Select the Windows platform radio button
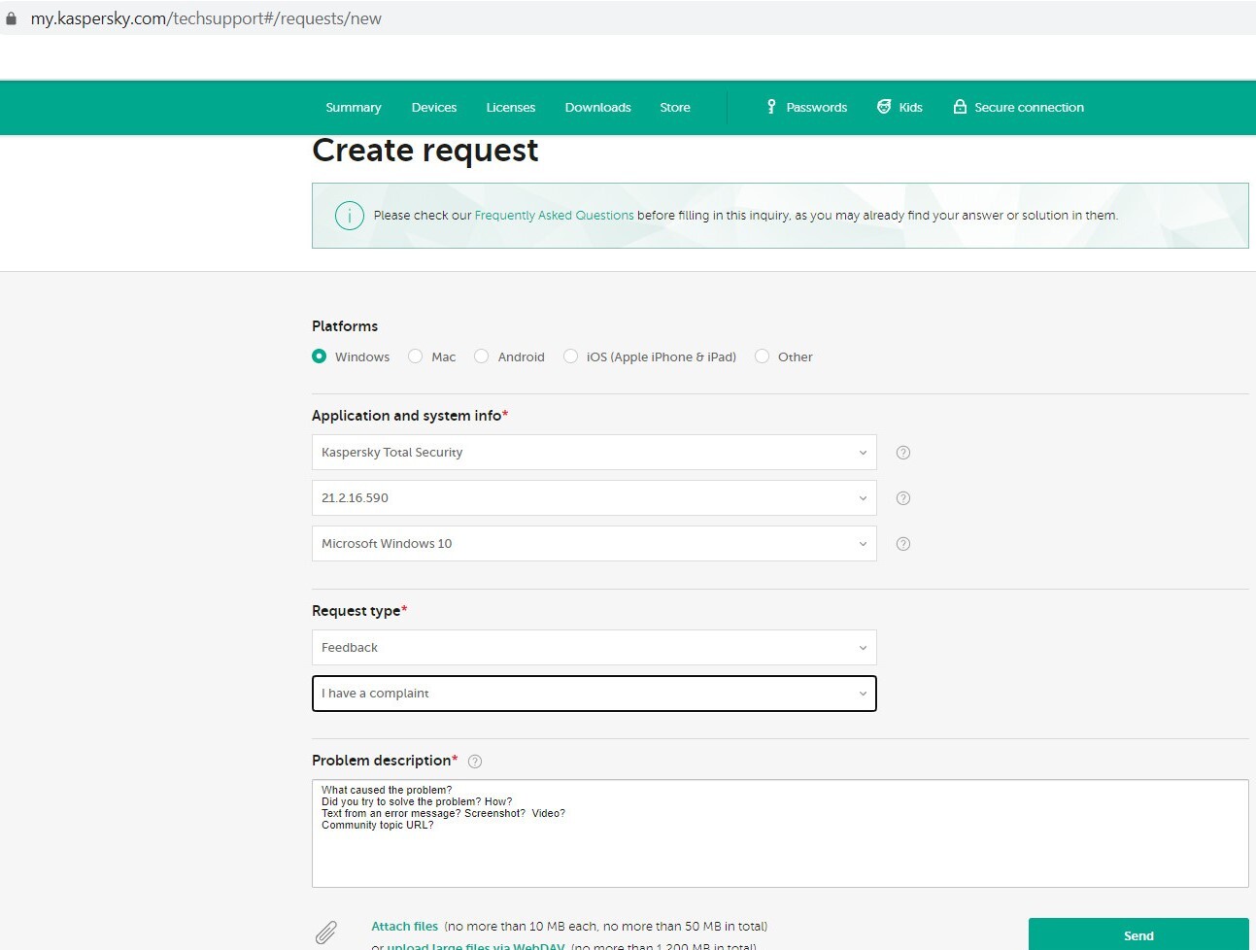The image size is (1256, 950). click(320, 356)
